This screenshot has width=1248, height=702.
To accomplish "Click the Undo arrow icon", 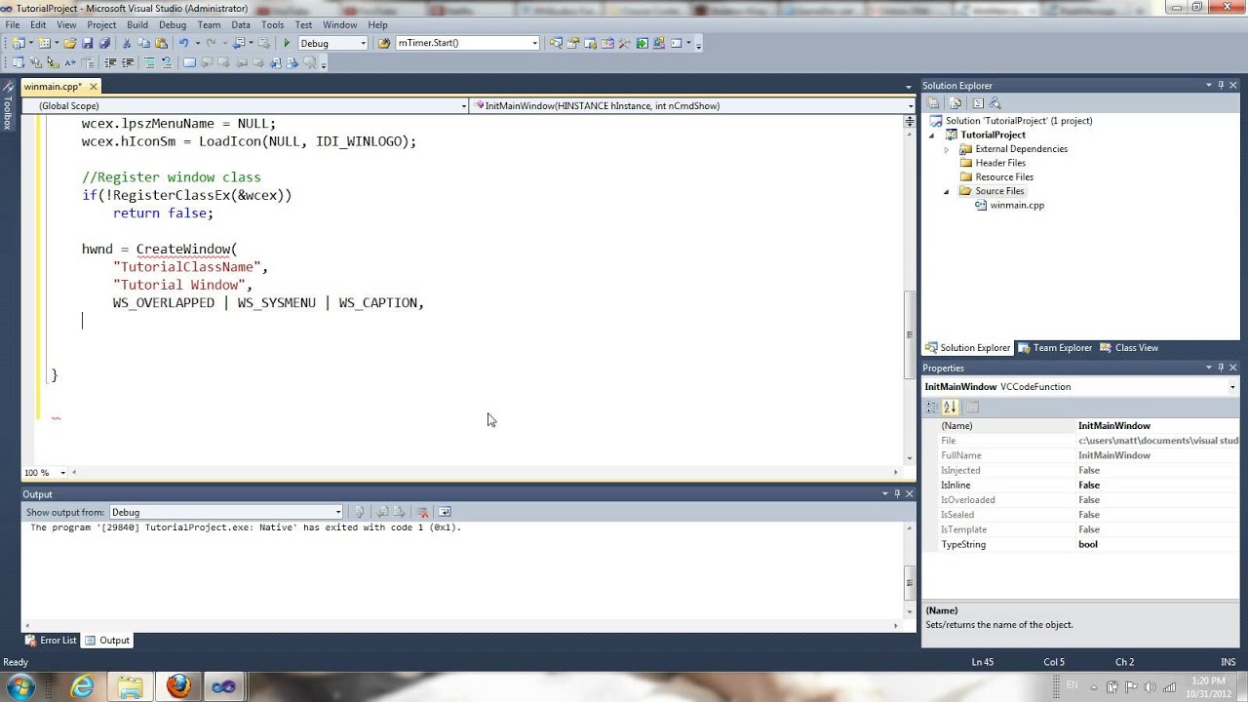I will tap(183, 43).
